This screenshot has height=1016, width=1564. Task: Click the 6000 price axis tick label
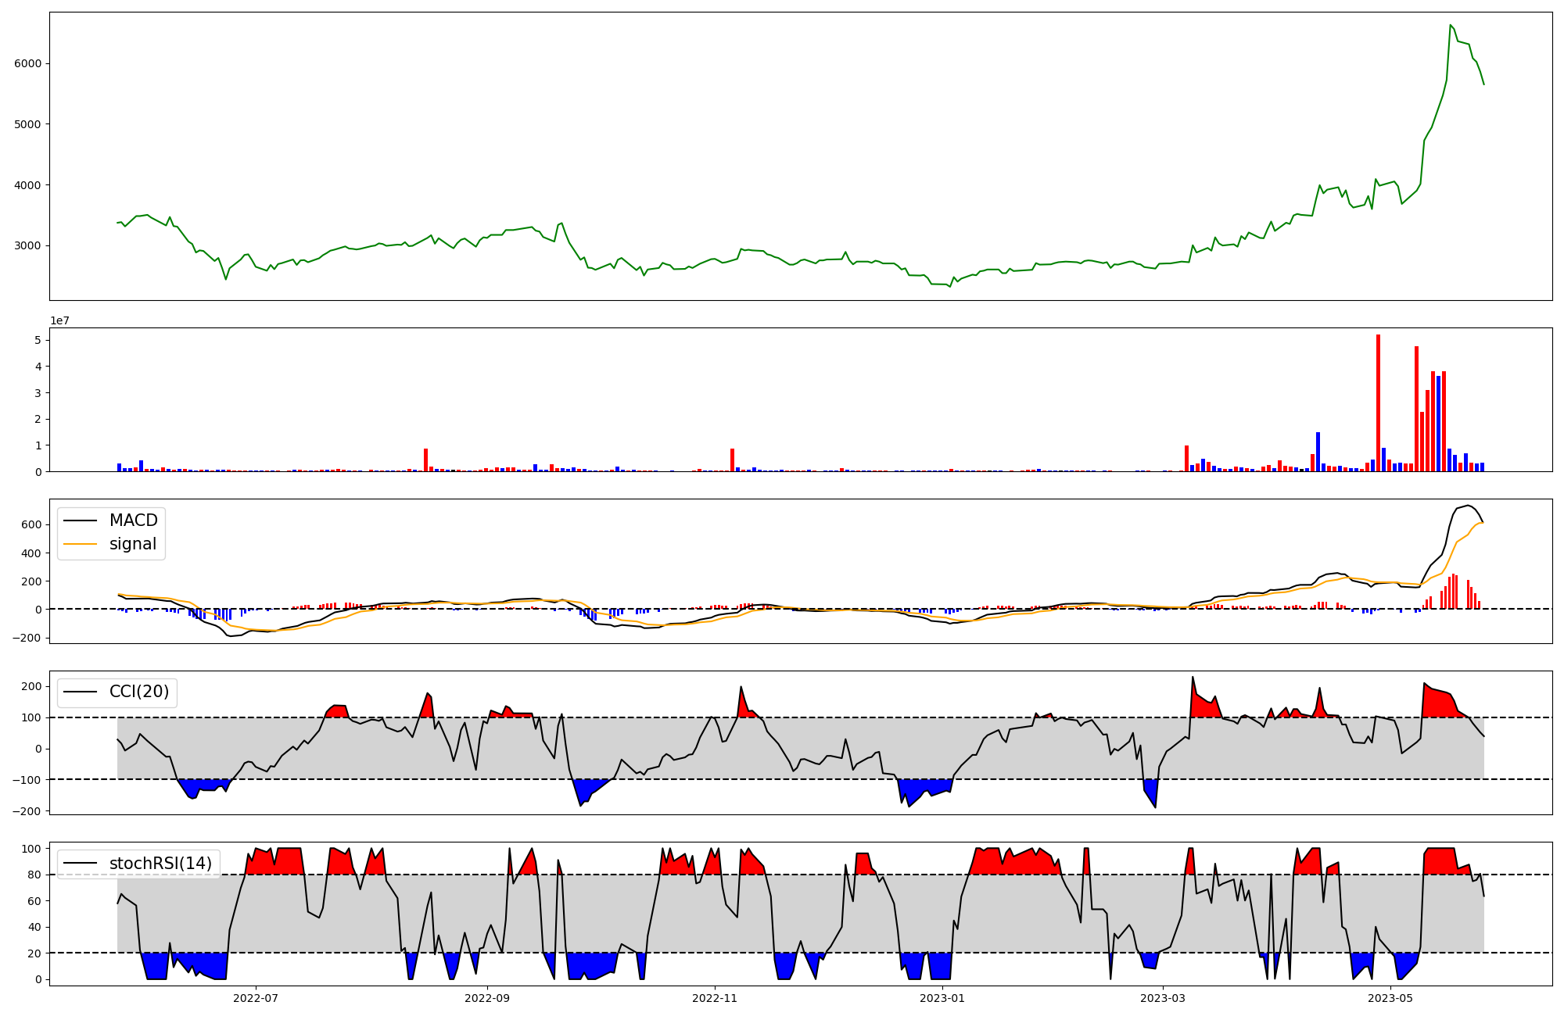click(x=28, y=63)
